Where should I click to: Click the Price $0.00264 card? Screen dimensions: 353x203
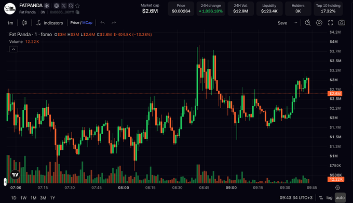tap(181, 8)
